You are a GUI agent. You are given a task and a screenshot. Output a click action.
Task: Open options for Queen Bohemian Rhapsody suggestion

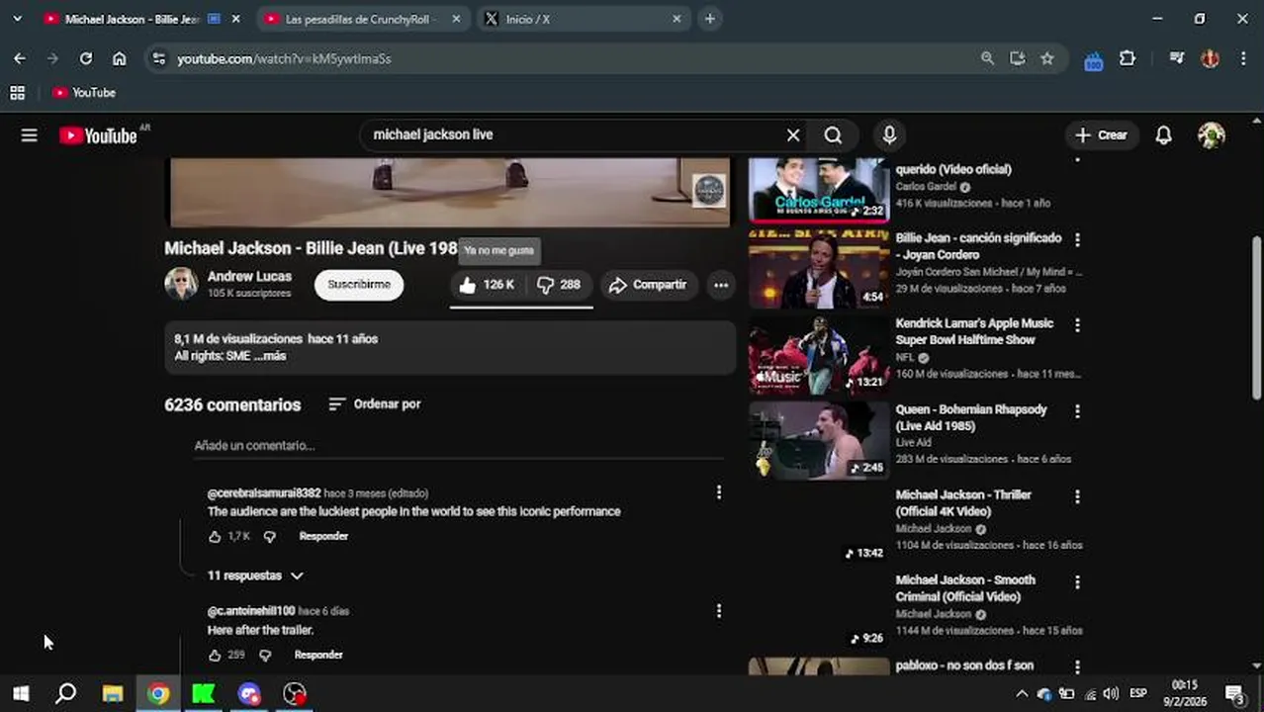pos(1077,410)
